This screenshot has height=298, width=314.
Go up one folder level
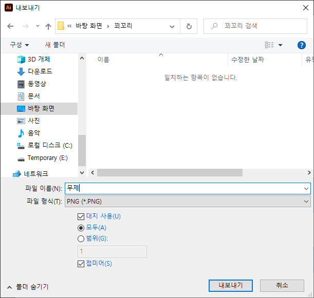click(x=48, y=26)
